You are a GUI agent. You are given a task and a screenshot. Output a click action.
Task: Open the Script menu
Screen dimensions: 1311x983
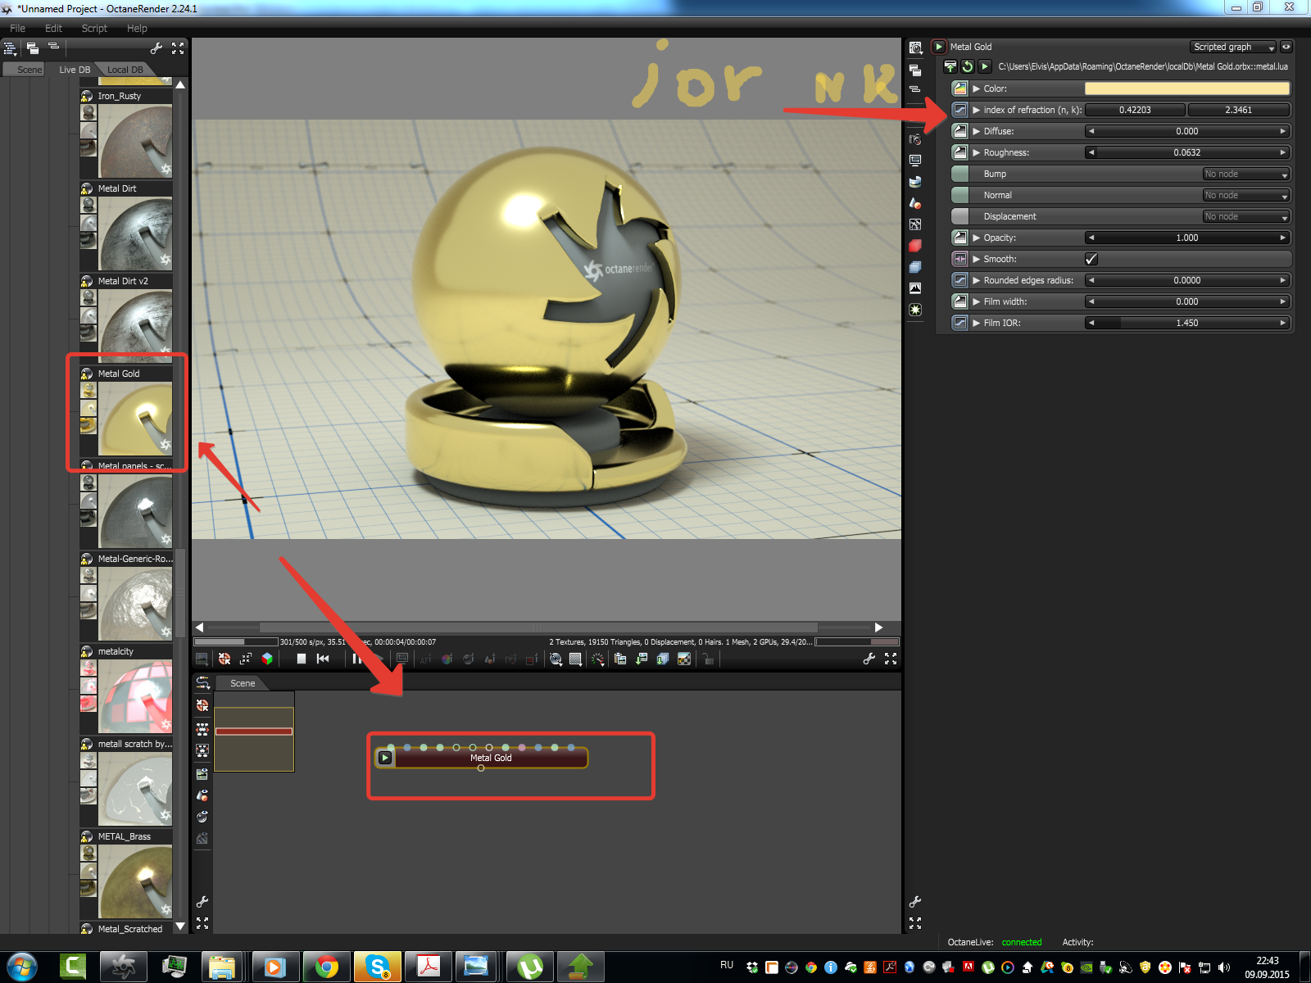pyautogui.click(x=94, y=28)
